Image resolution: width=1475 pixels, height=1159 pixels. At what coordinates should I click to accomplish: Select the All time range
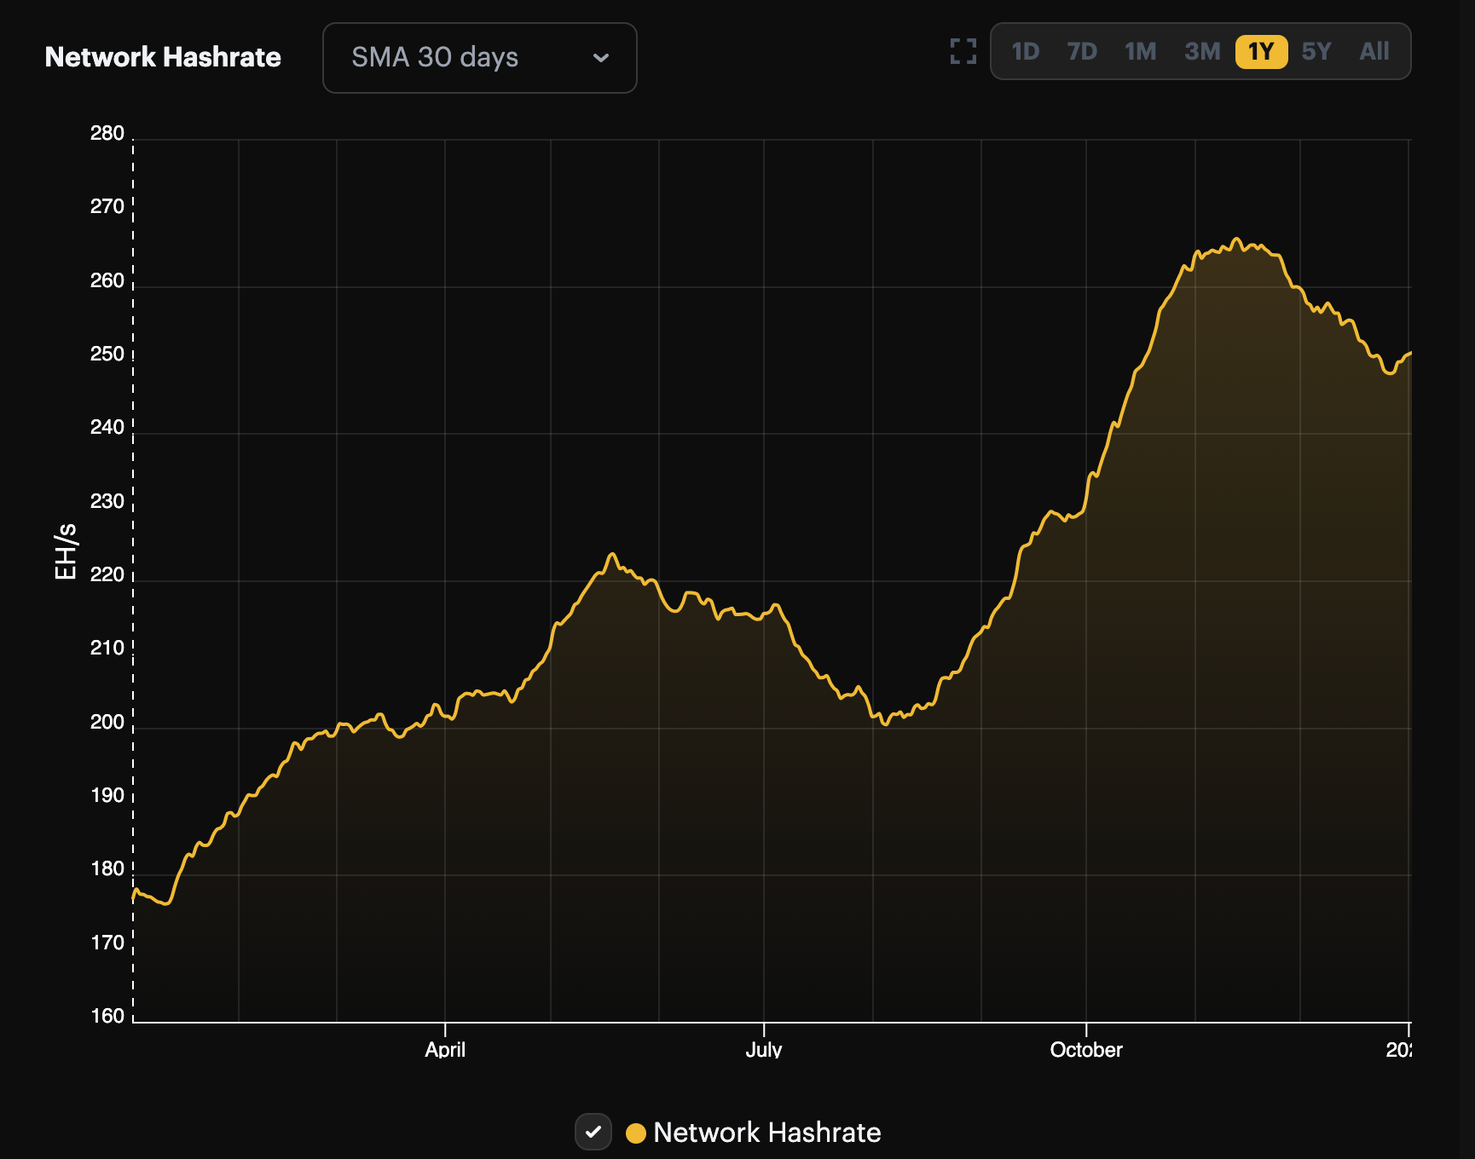point(1374,52)
